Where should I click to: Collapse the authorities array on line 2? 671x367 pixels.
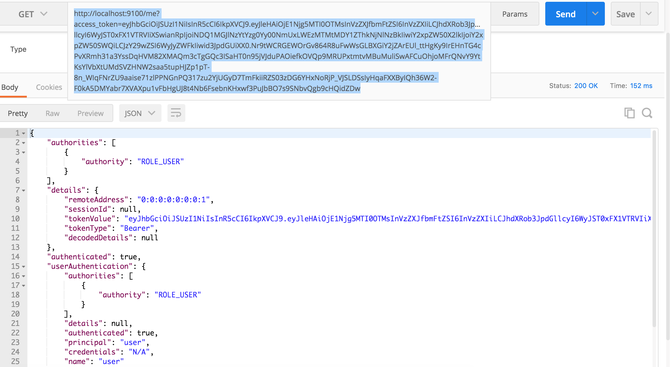24,143
